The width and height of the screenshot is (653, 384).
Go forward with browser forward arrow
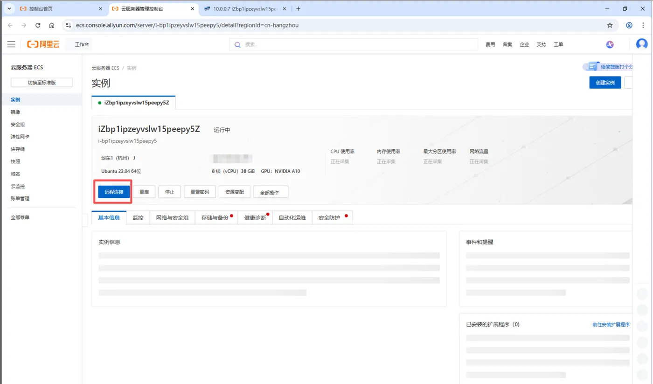click(x=24, y=25)
